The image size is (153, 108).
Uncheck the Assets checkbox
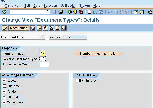(x=4, y=80)
